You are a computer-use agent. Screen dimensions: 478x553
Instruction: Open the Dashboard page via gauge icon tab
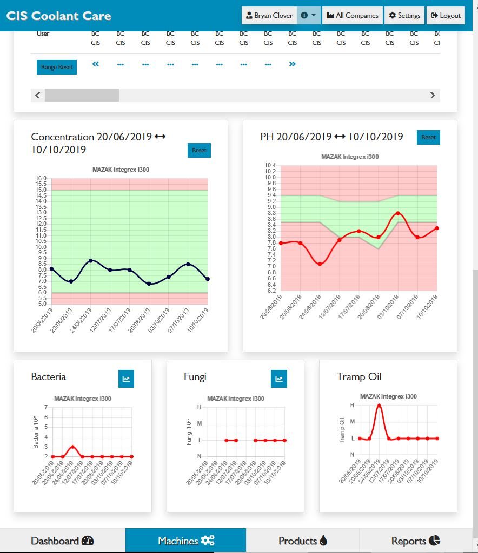[62, 541]
